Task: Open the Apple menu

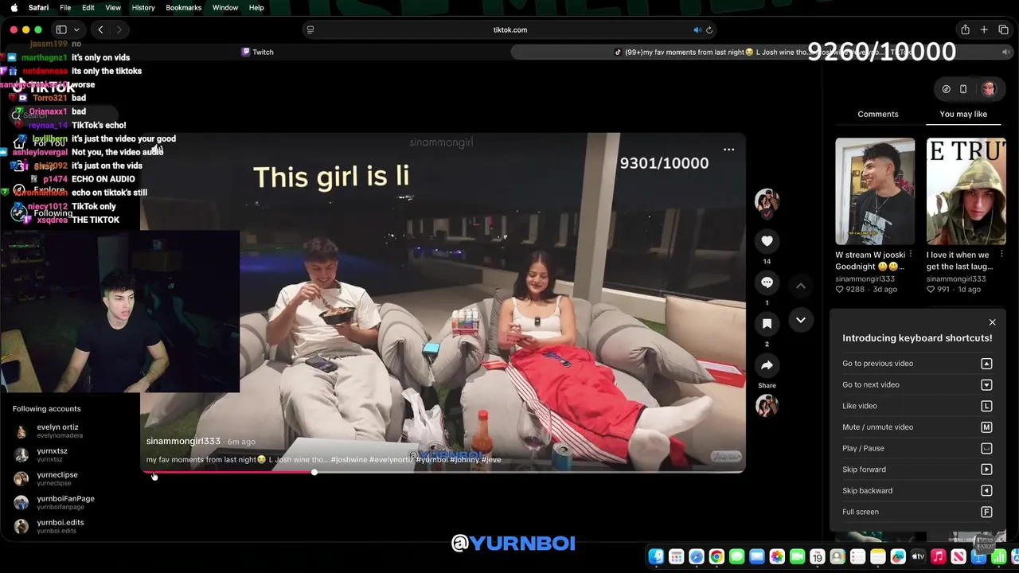Action: [14, 7]
